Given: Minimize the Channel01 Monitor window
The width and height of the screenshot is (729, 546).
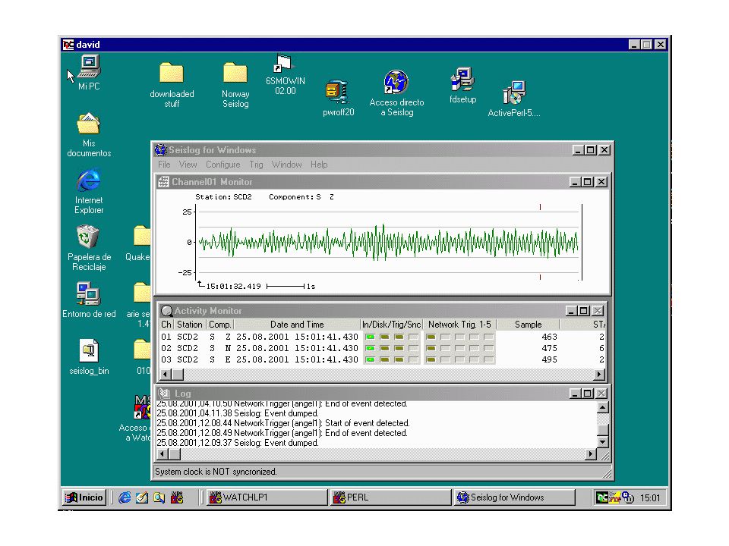Looking at the screenshot, I should click(576, 182).
